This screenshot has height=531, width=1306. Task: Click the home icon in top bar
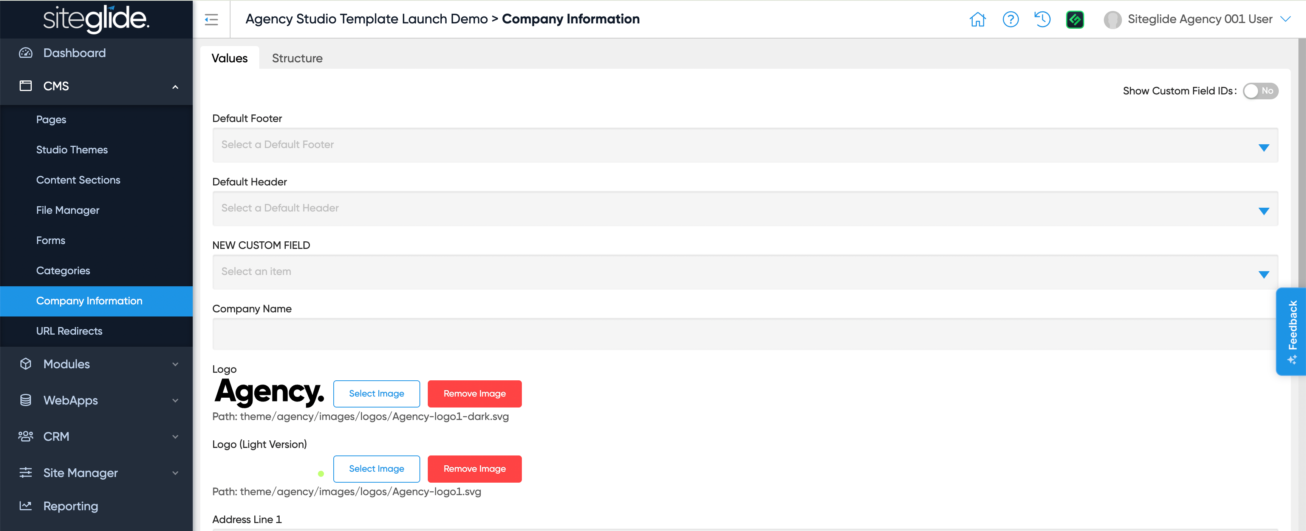pyautogui.click(x=977, y=19)
